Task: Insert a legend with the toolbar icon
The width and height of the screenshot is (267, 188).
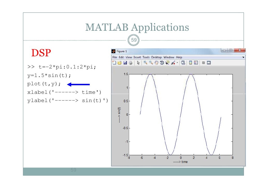Action: [x=196, y=63]
